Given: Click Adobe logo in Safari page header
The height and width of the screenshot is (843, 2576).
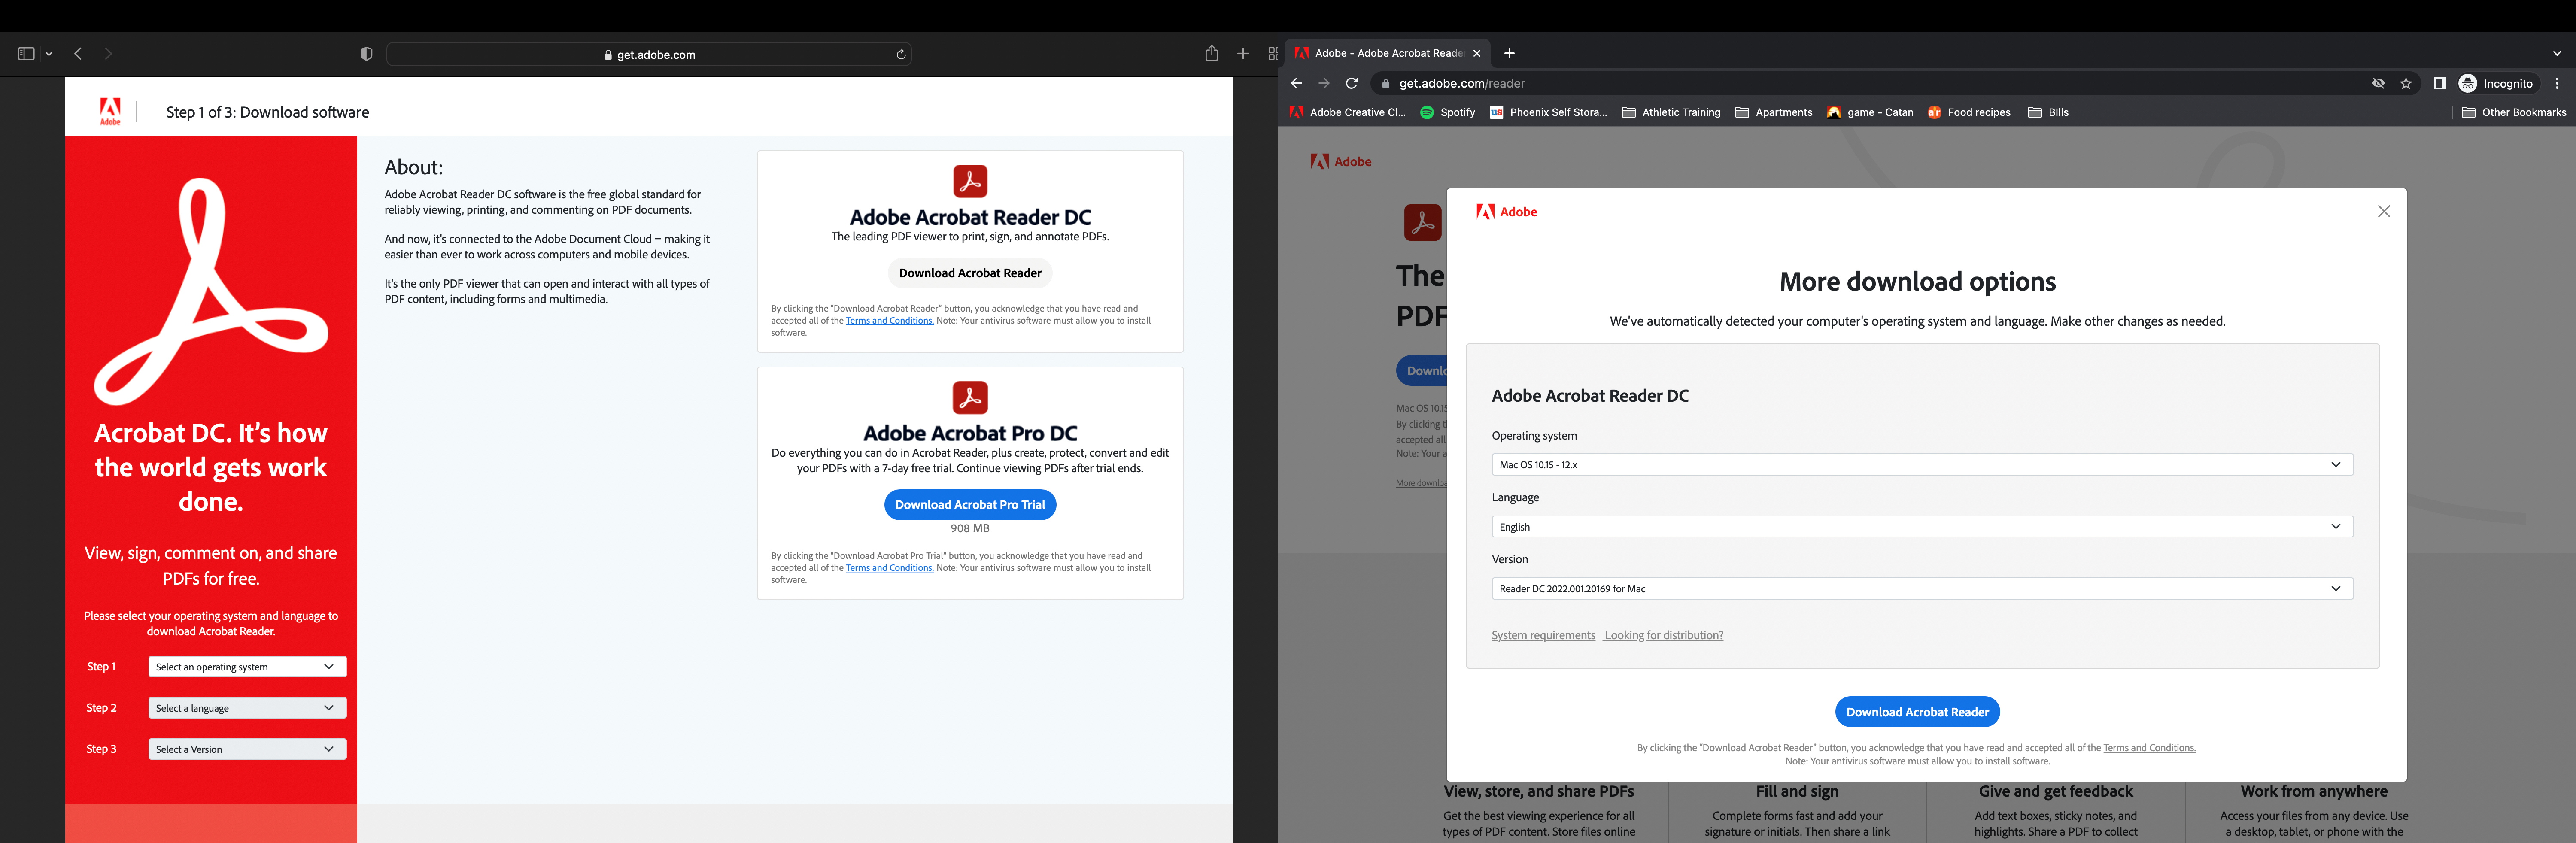Looking at the screenshot, I should 110,111.
